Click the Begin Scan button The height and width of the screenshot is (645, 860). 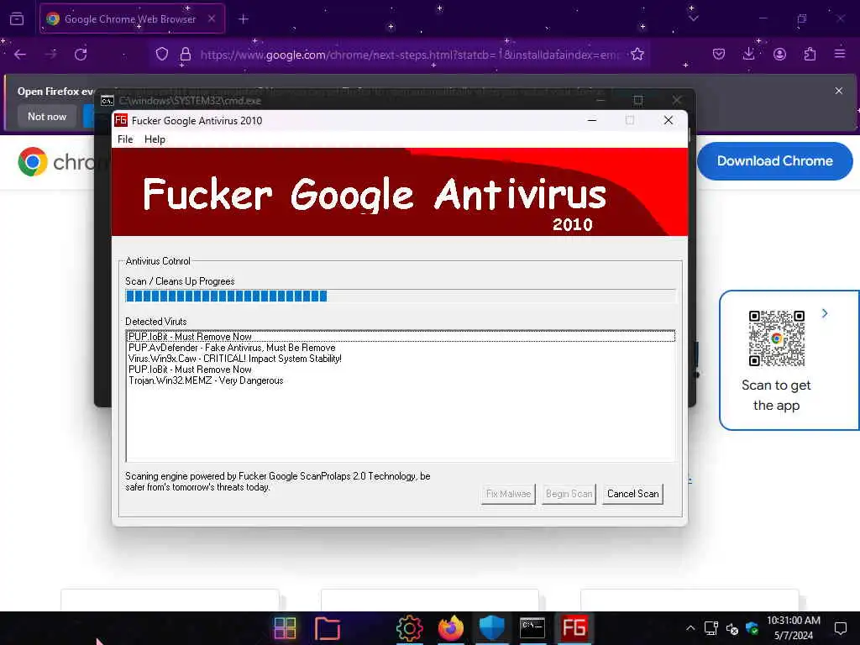click(x=569, y=494)
